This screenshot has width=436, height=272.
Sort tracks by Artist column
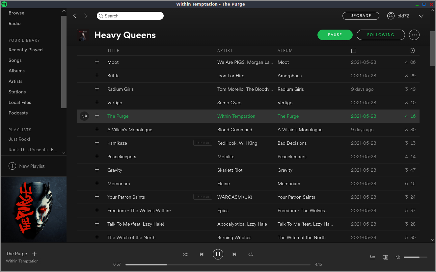(225, 51)
